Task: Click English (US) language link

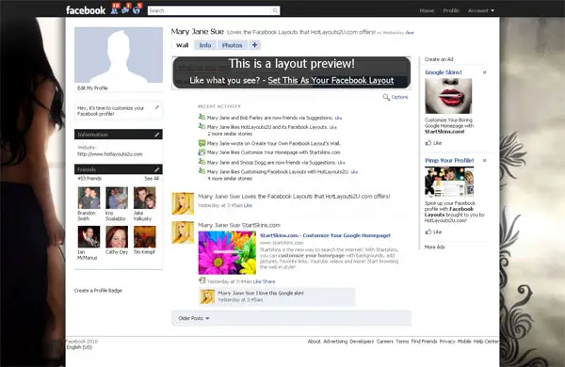Action: [79, 347]
